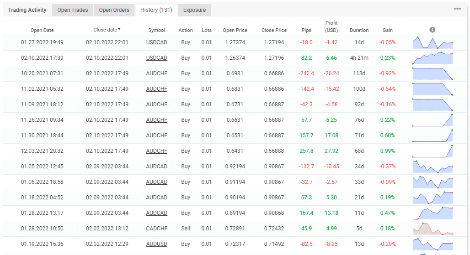View mini chart for 82.2 pips trade
470x255 pixels.
(x=433, y=58)
